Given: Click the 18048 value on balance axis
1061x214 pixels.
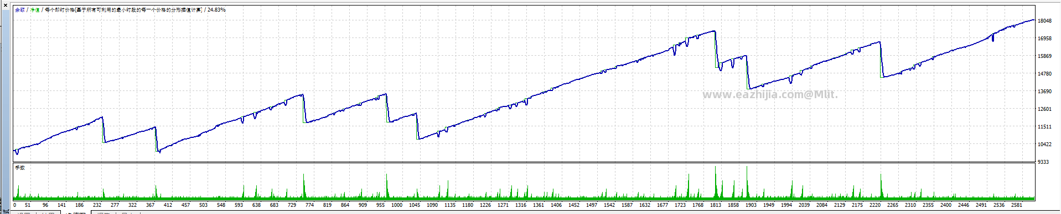Looking at the screenshot, I should 1044,21.
